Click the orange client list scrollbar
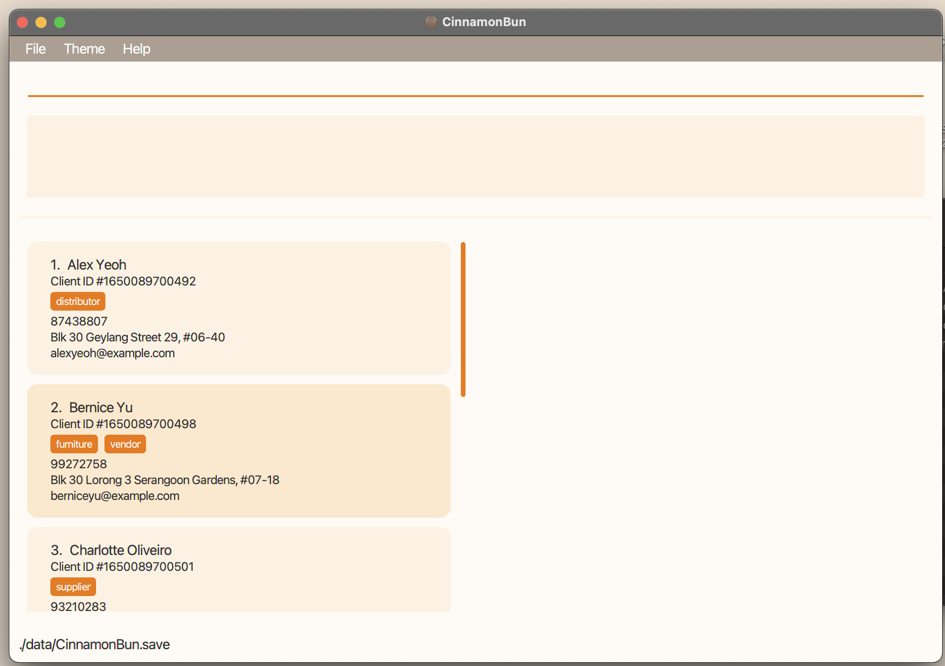The height and width of the screenshot is (666, 945). pos(463,319)
